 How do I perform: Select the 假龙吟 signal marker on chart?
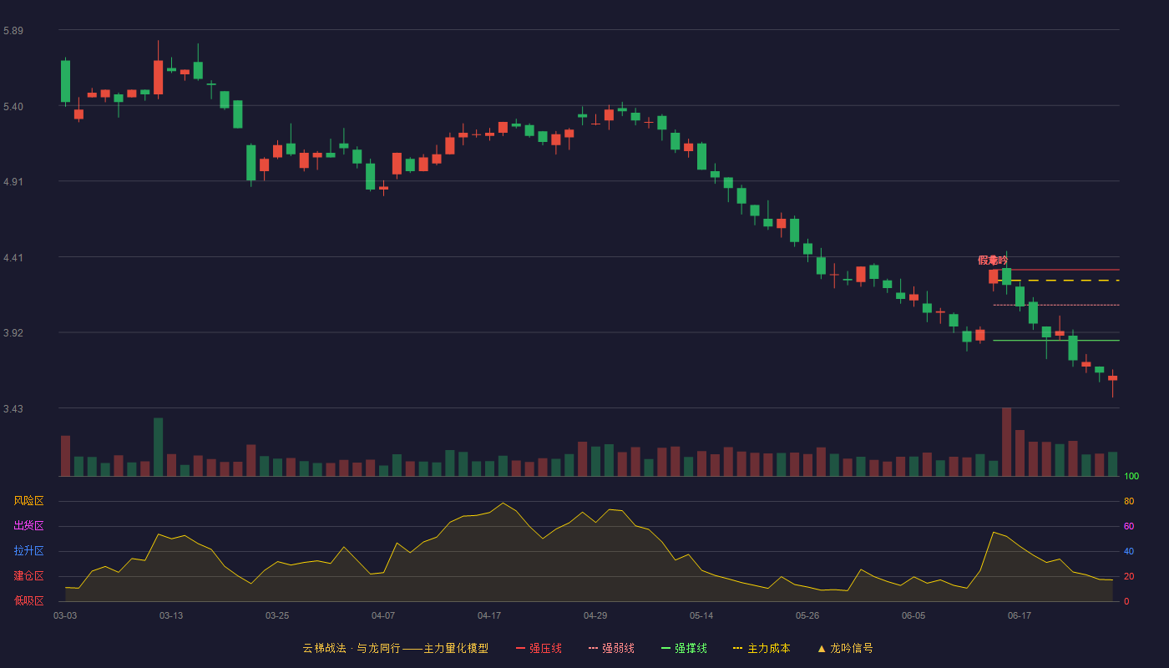pos(993,261)
